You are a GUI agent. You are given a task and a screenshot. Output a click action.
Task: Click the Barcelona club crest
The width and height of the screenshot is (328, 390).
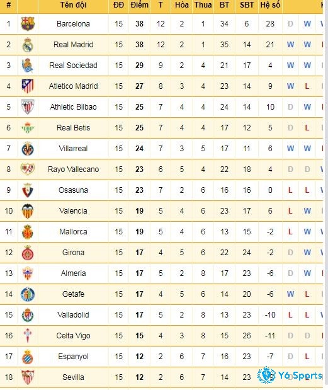28,24
